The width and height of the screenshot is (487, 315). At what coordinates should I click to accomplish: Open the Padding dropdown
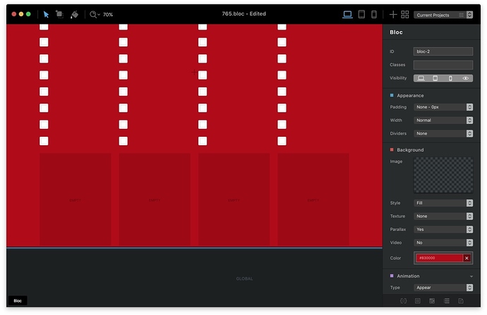coord(443,107)
